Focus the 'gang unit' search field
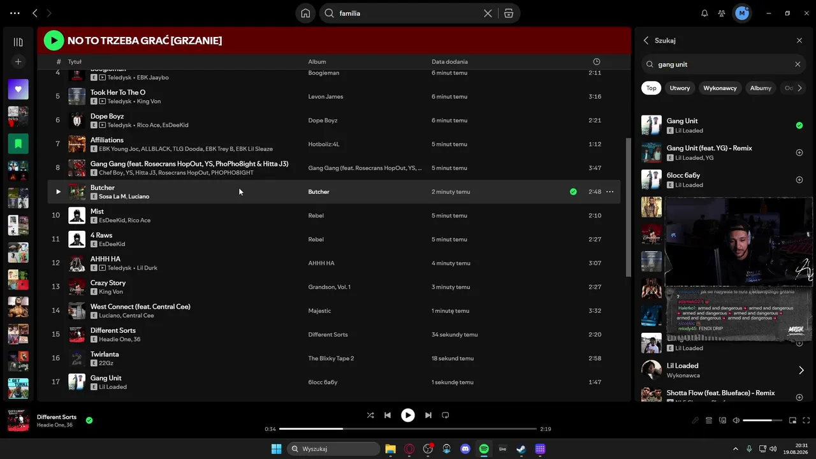Viewport: 816px width, 459px height. [724, 64]
